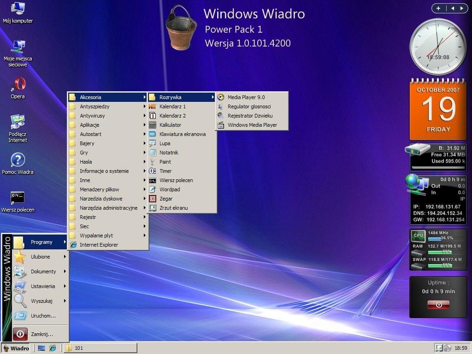Open Wiersz polecen desktop shortcut
Screen dimensions: 472x354
point(18,202)
